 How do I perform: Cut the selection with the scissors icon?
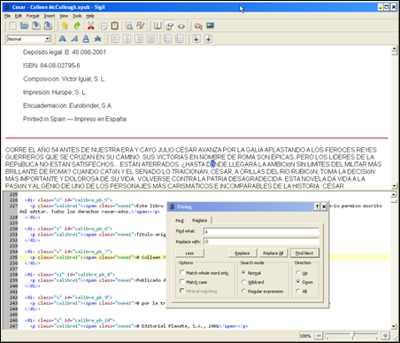(91, 26)
